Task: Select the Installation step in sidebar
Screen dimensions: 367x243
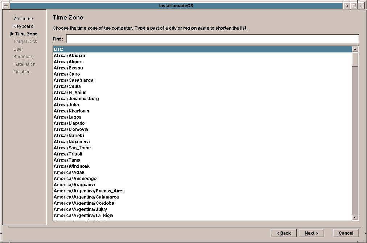Action: [24, 64]
